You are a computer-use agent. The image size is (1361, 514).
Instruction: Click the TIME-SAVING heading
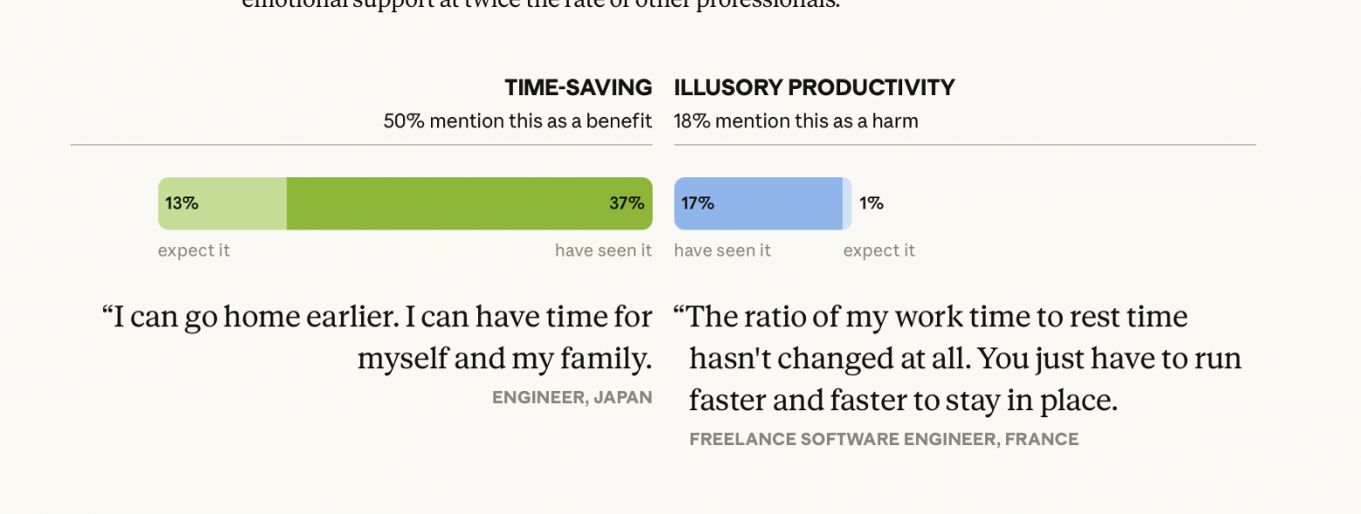tap(578, 87)
